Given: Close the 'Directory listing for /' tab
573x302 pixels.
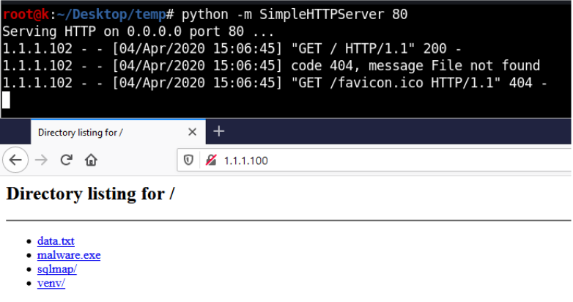Looking at the screenshot, I should [192, 132].
